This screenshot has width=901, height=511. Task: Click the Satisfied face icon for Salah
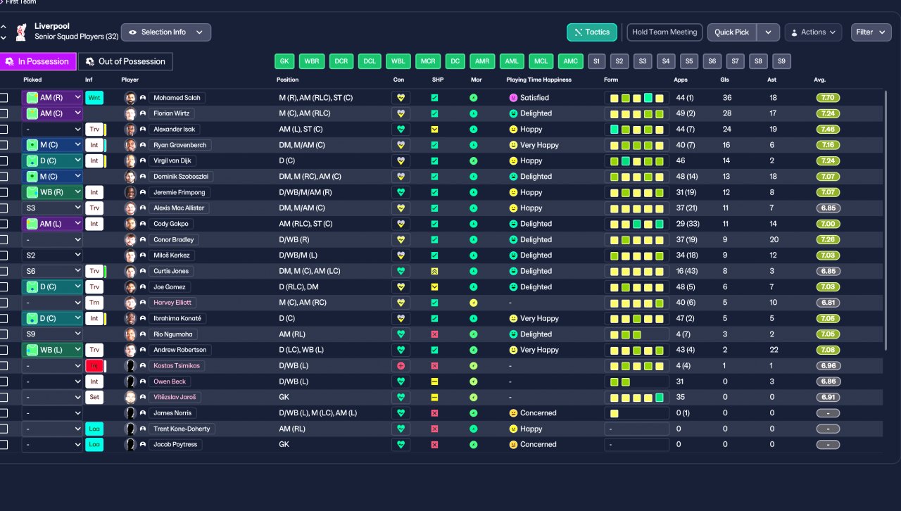(513, 98)
